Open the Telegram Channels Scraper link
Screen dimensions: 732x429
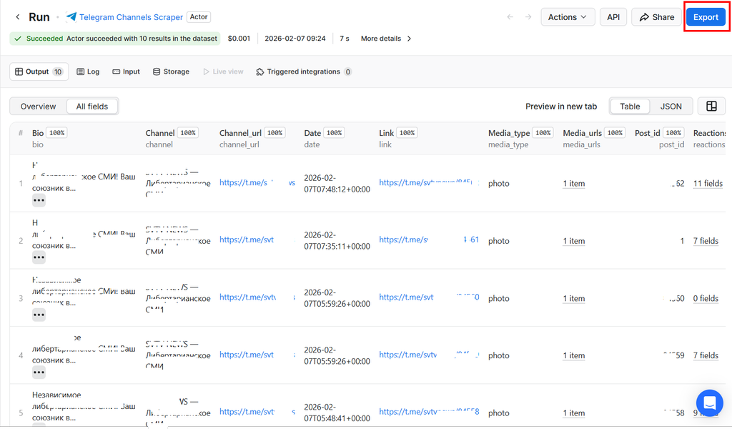(131, 17)
